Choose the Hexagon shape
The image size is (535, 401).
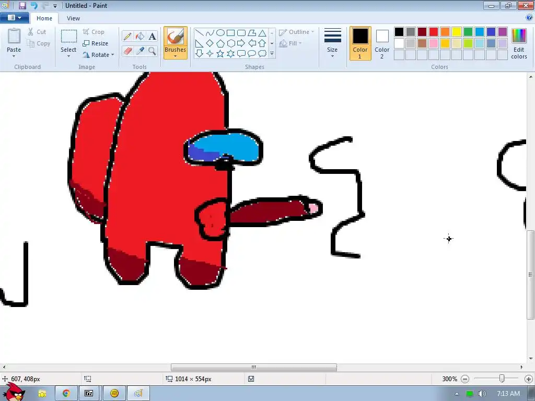[230, 43]
